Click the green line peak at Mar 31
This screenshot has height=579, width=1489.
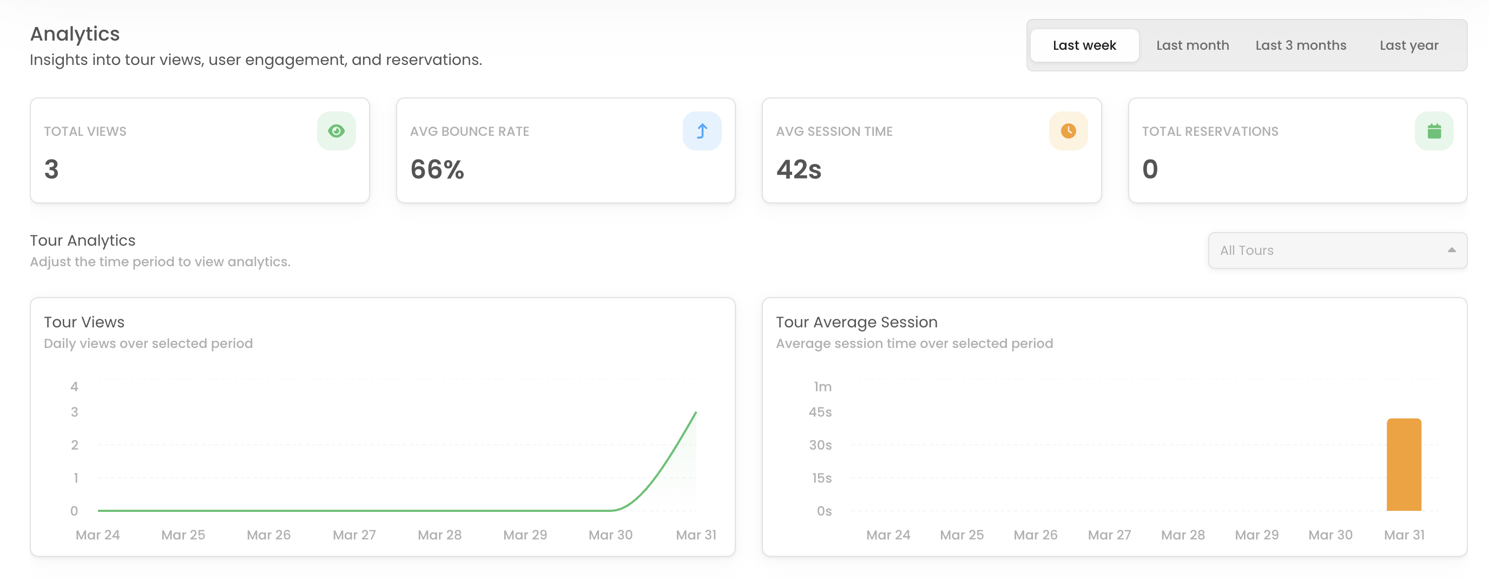695,412
